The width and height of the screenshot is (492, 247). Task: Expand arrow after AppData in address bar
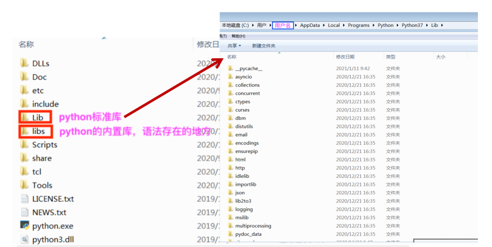(324, 25)
